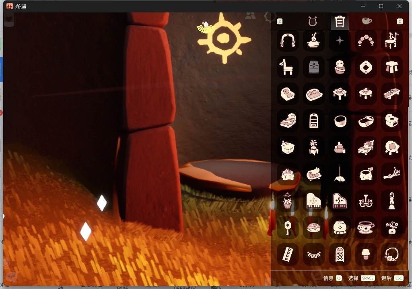Image resolution: width=412 pixels, height=289 pixels.
Task: Open the gear settings icon at top
Action: tap(270, 17)
